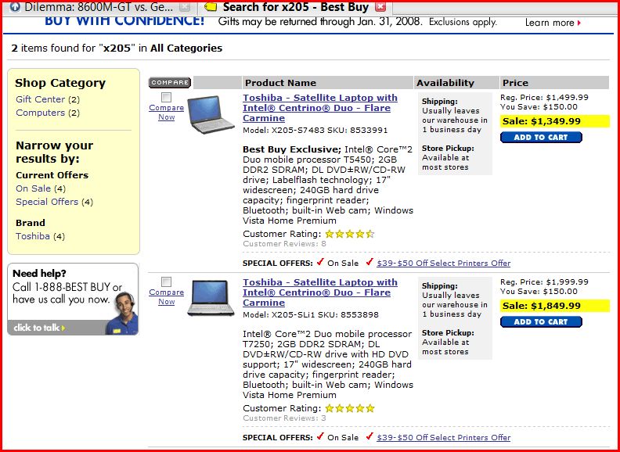The height and width of the screenshot is (452, 620).
Task: Open Printers Offer link for X205-S7483
Action: point(444,263)
